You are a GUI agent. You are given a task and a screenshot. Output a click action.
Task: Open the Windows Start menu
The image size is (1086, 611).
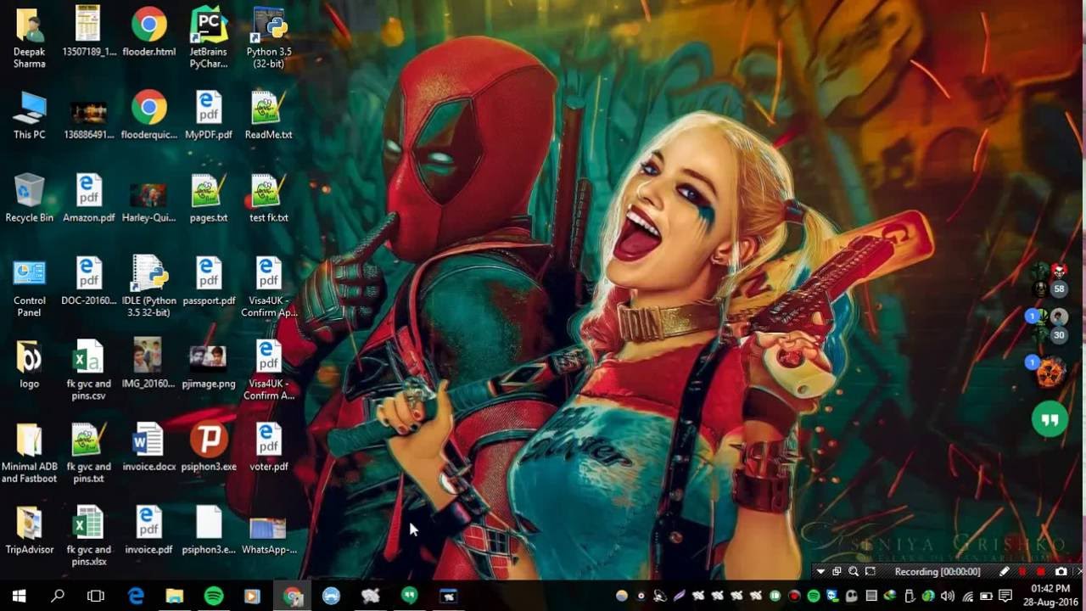tap(19, 597)
